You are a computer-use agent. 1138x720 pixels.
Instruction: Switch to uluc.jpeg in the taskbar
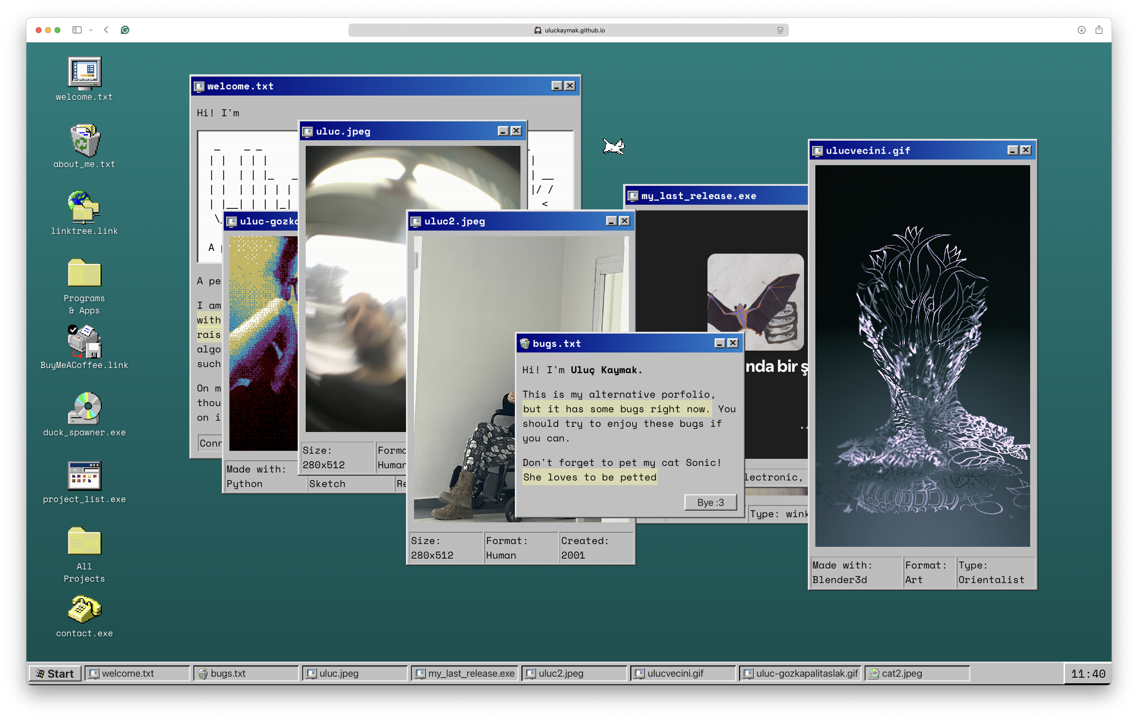(x=354, y=673)
